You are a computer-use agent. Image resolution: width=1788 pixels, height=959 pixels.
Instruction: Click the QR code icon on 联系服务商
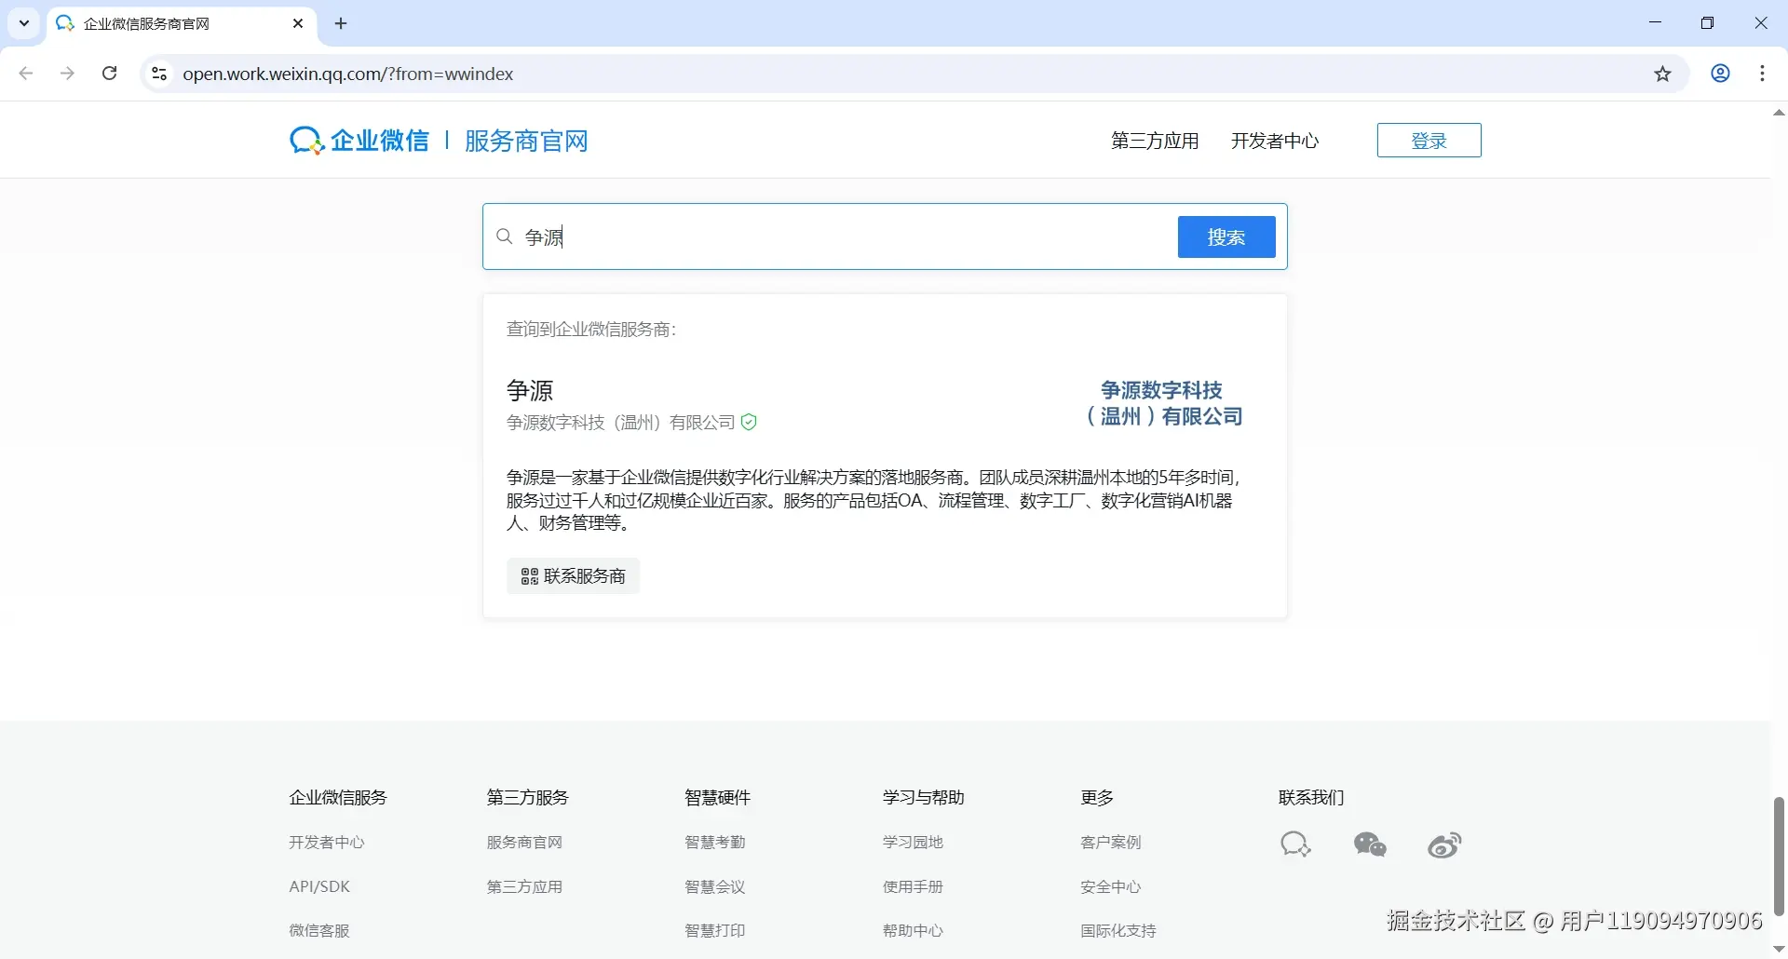pos(528,575)
